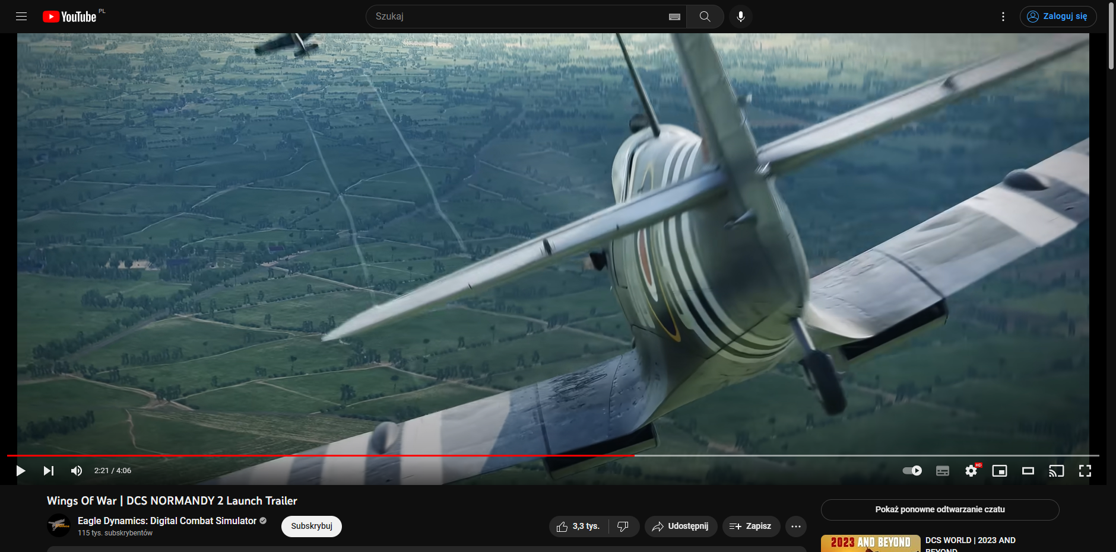The width and height of the screenshot is (1116, 552).
Task: Skip to next video button
Action: 49,471
